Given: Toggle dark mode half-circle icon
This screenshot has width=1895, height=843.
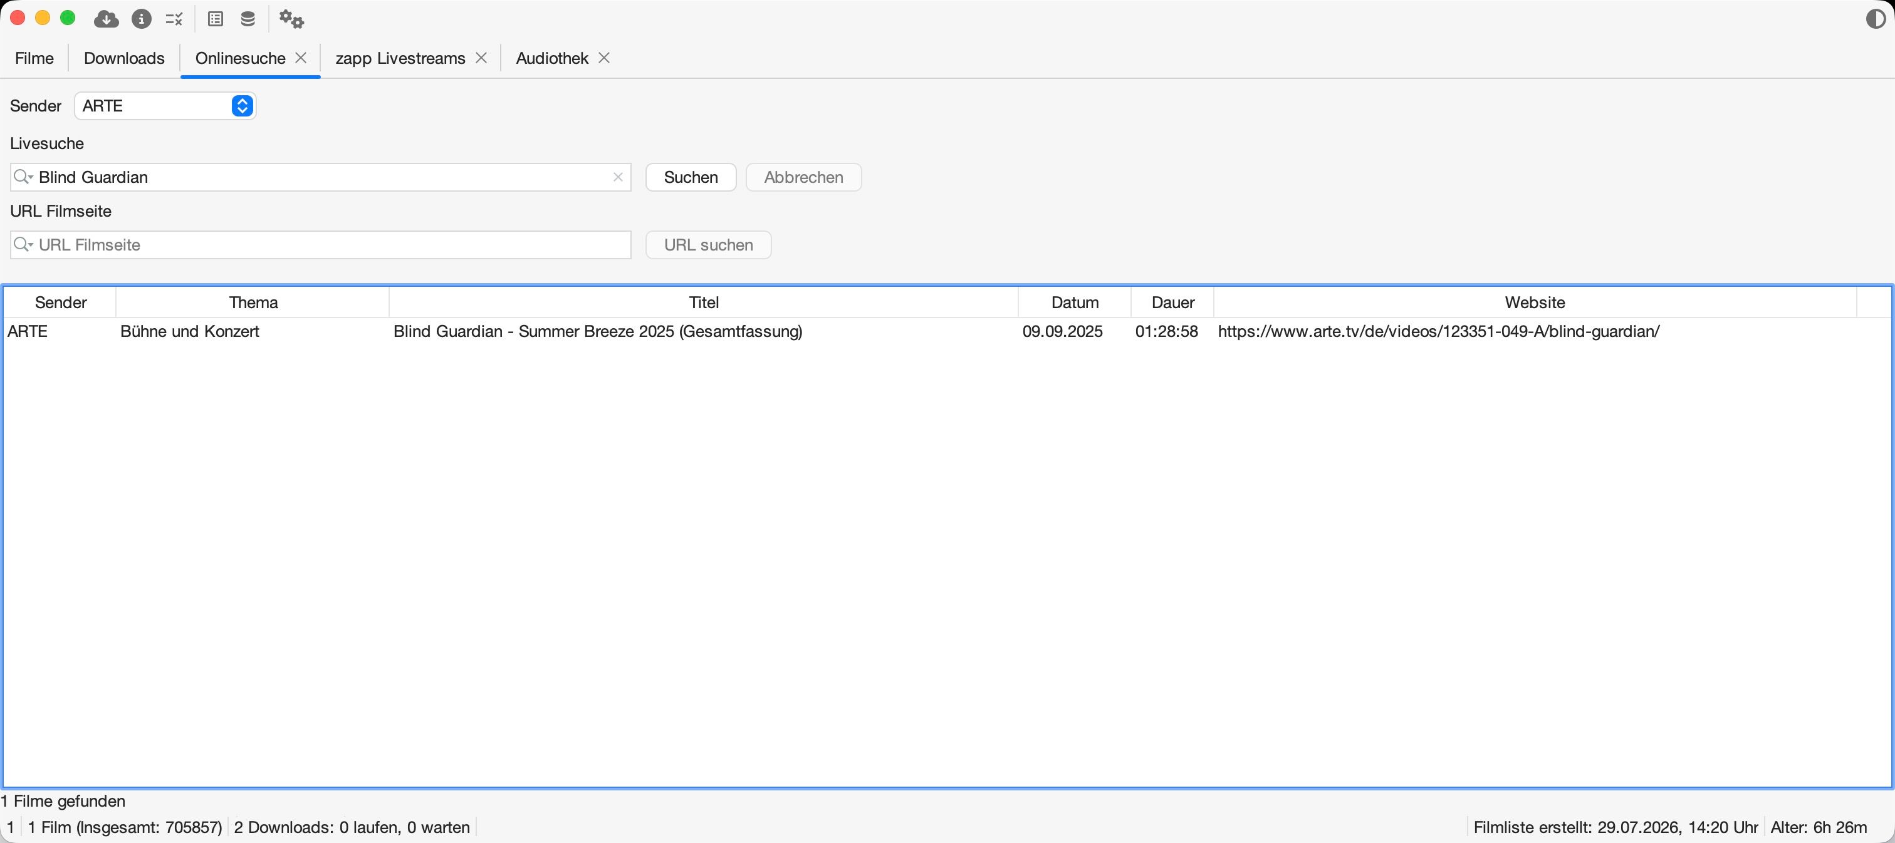Looking at the screenshot, I should coord(1876,19).
